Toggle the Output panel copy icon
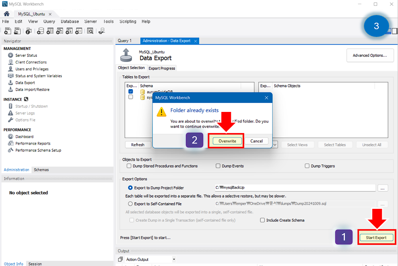 [x=120, y=259]
